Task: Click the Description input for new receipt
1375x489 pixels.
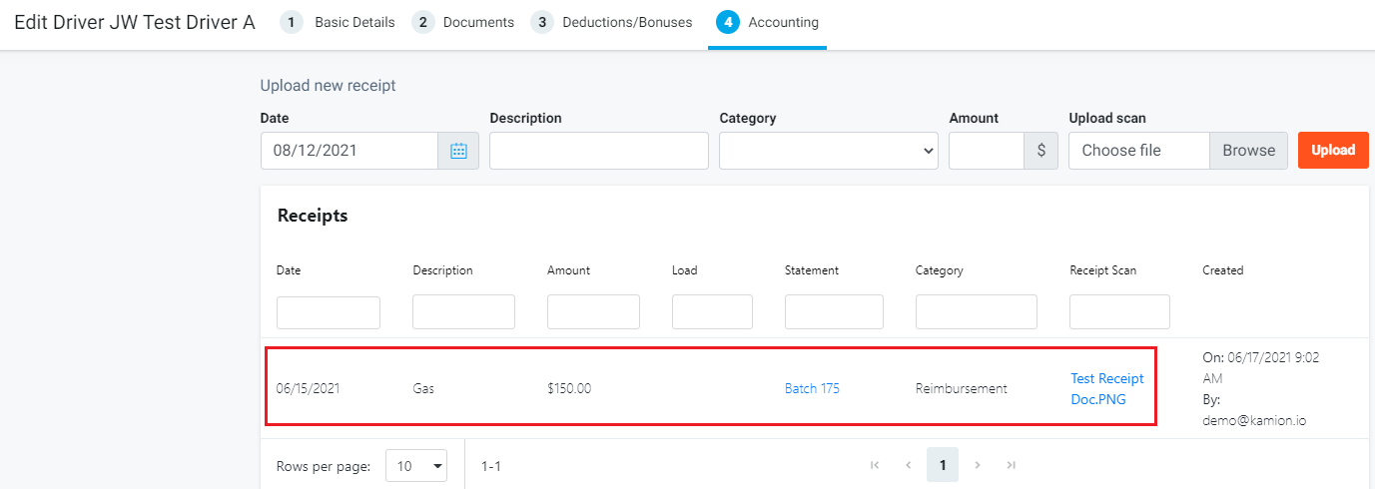Action: [599, 151]
